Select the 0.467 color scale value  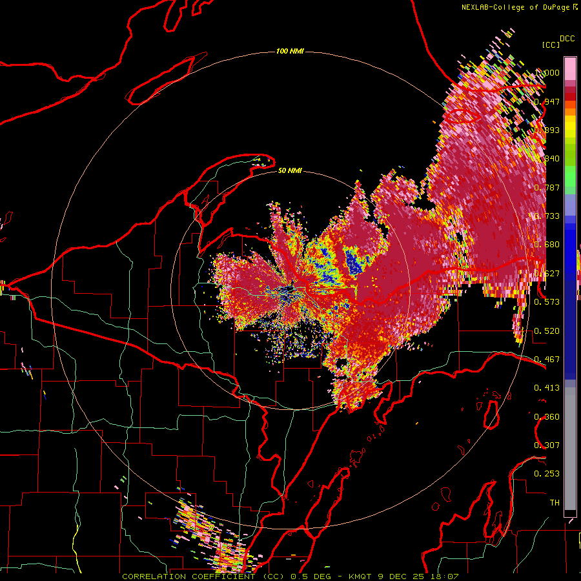pyautogui.click(x=547, y=360)
